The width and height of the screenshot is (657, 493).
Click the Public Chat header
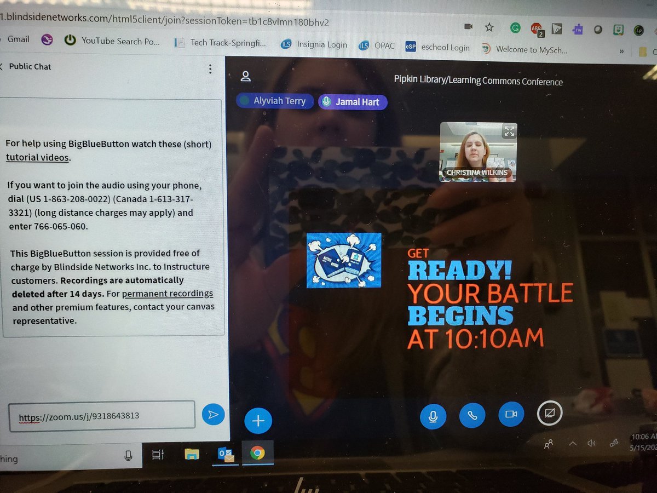point(30,67)
